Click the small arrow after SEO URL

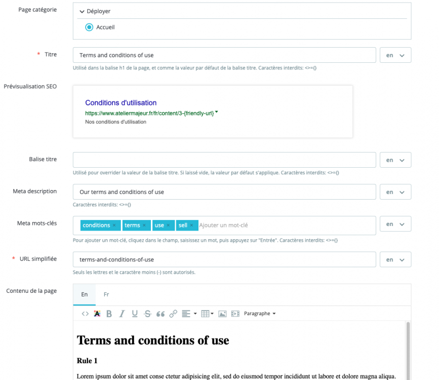coord(216,112)
